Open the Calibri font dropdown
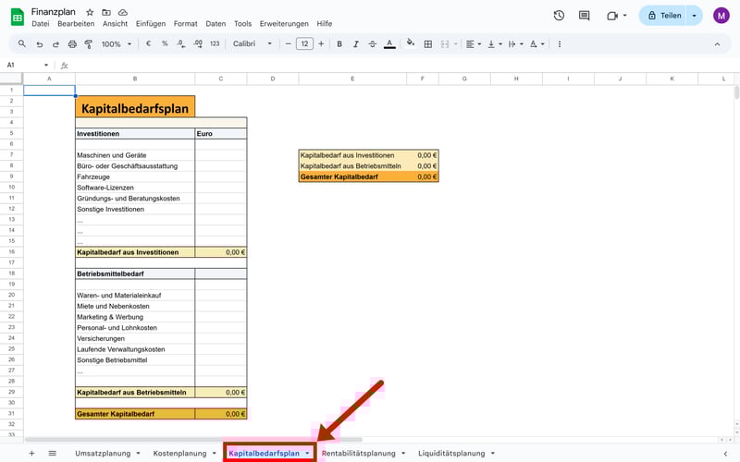The width and height of the screenshot is (740, 462). point(253,43)
